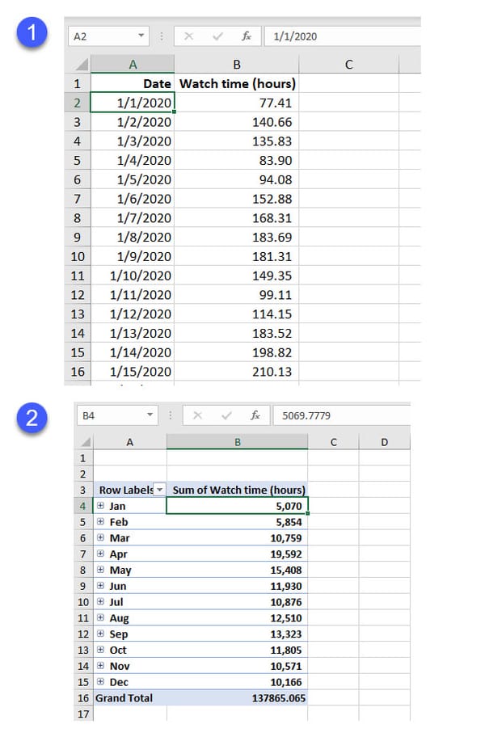Select the cell containing 1/1/2020
The image size is (485, 737).
pos(133,103)
